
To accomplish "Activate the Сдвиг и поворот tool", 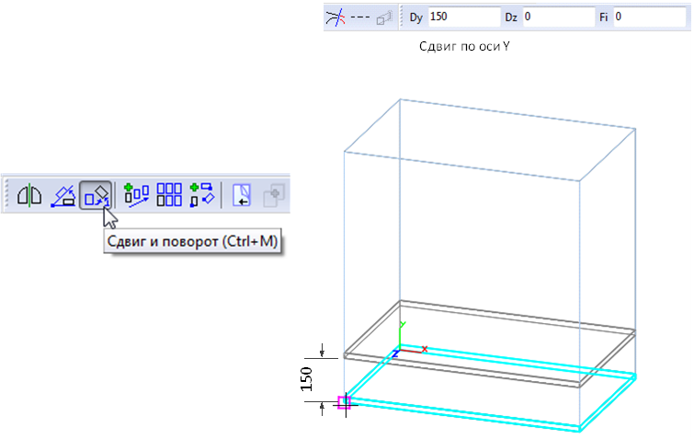I will [96, 195].
